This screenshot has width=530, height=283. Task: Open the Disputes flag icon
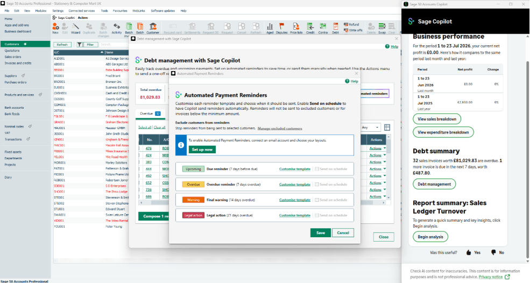[x=281, y=28]
